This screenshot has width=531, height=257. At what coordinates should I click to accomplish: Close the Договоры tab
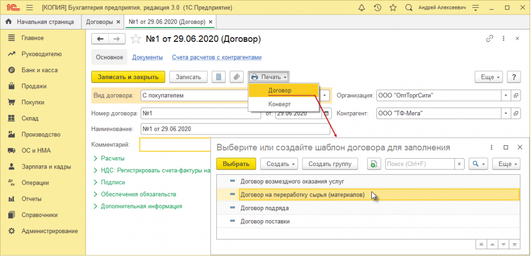click(118, 22)
